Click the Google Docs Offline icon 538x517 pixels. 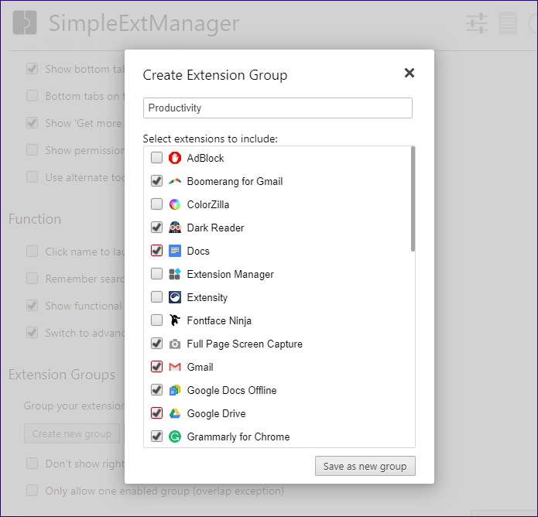coord(175,390)
